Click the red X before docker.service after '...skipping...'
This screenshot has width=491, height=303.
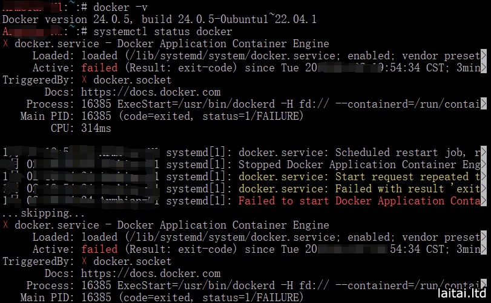(5, 225)
